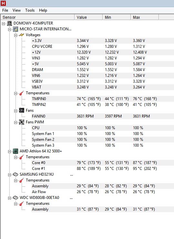Click the HWMonitor red H app icon
The height and width of the screenshot is (239, 174).
pos(3,3)
